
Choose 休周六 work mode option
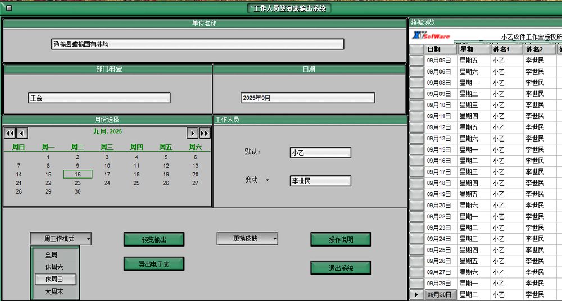pyautogui.click(x=54, y=267)
